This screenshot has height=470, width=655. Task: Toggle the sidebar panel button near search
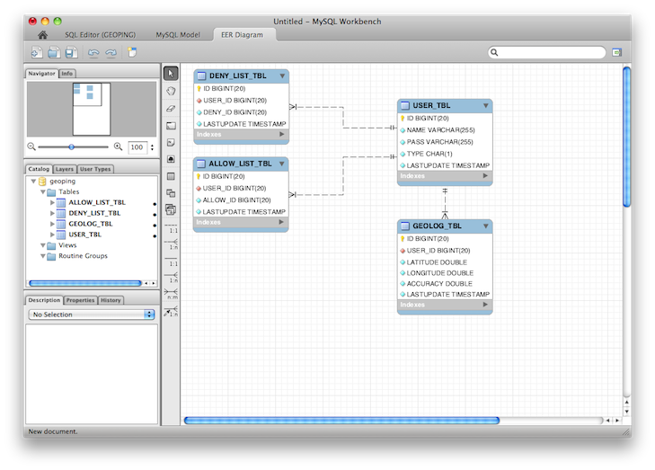(x=617, y=53)
